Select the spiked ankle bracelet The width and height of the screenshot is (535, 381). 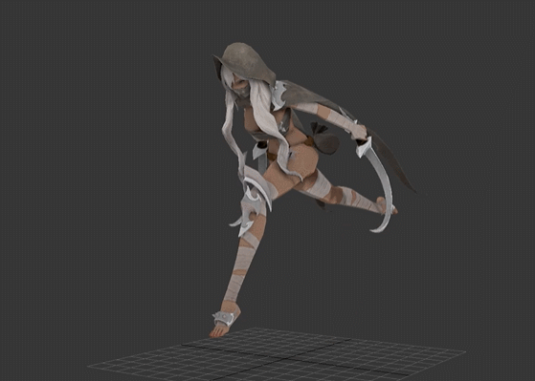coord(224,318)
